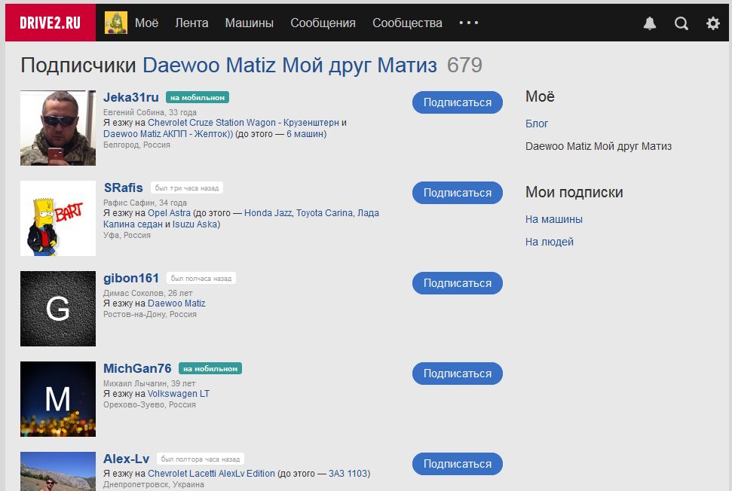Open the notifications bell icon
The image size is (732, 491).
pyautogui.click(x=650, y=23)
